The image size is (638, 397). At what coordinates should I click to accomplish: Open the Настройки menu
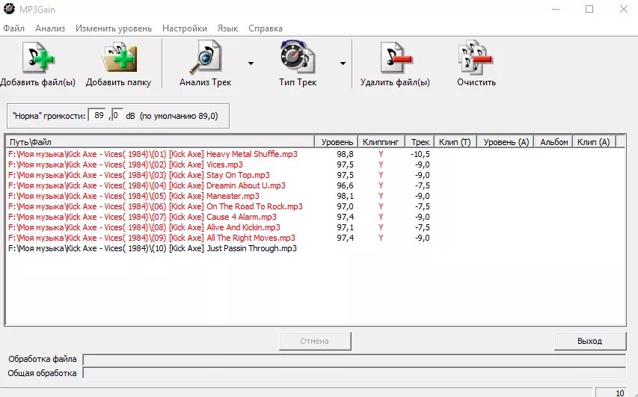[184, 28]
